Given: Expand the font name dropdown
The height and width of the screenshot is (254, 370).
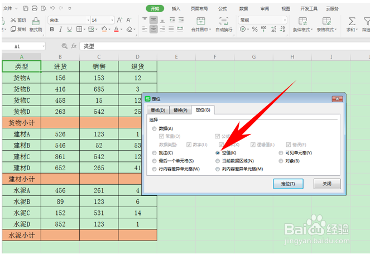Looking at the screenshot, I should point(88,20).
